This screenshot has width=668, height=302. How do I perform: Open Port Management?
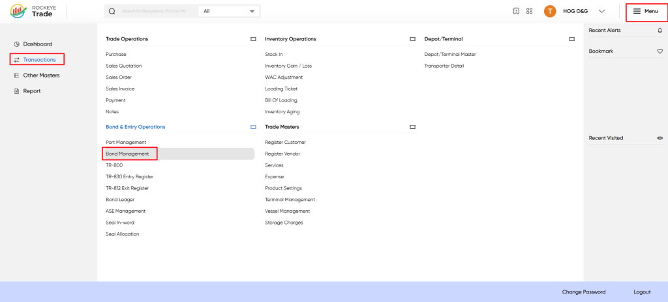(126, 143)
